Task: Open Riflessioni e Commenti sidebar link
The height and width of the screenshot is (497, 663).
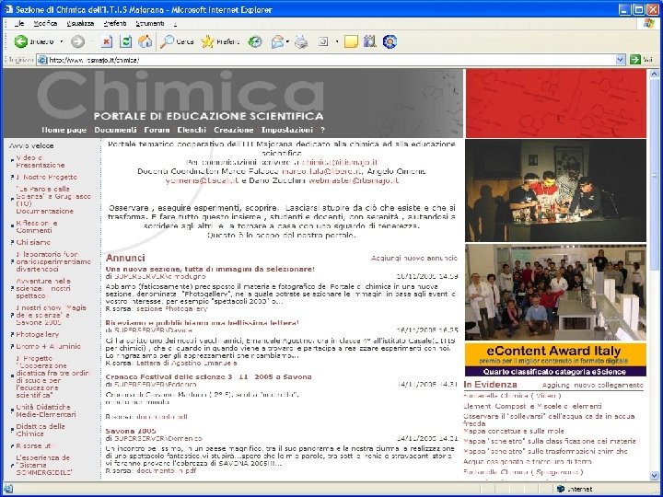Action: point(37,226)
